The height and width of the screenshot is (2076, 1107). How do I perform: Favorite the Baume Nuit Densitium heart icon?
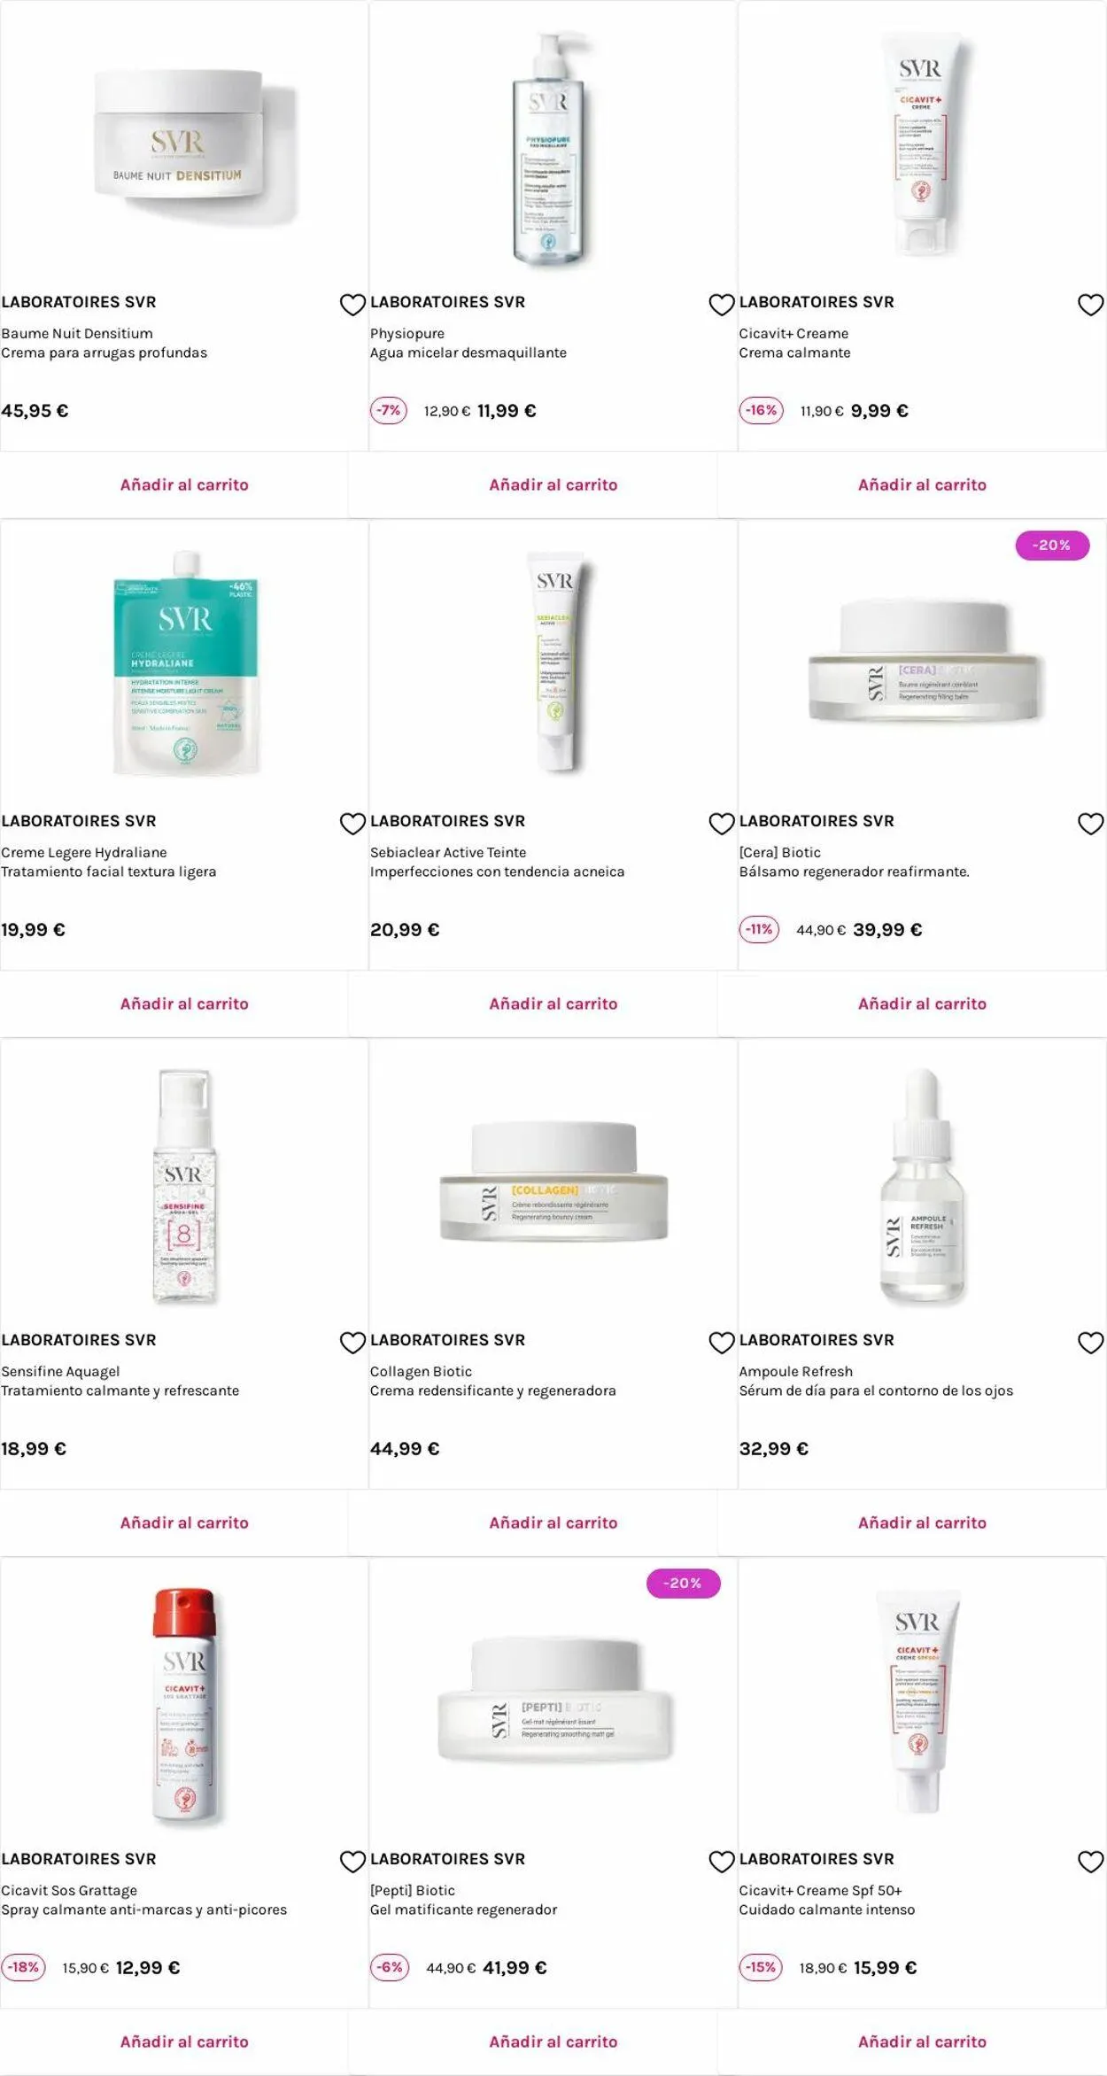352,305
